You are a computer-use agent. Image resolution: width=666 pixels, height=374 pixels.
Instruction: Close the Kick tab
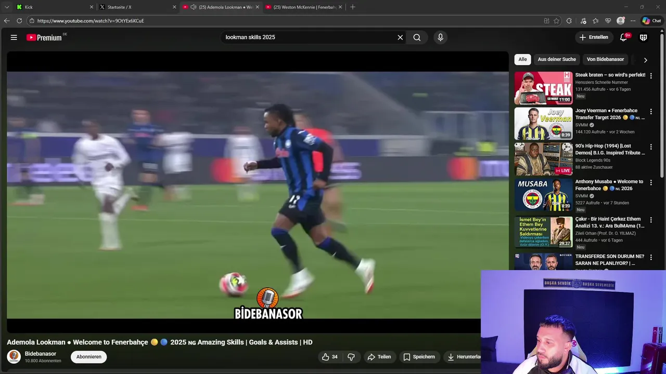(92, 7)
